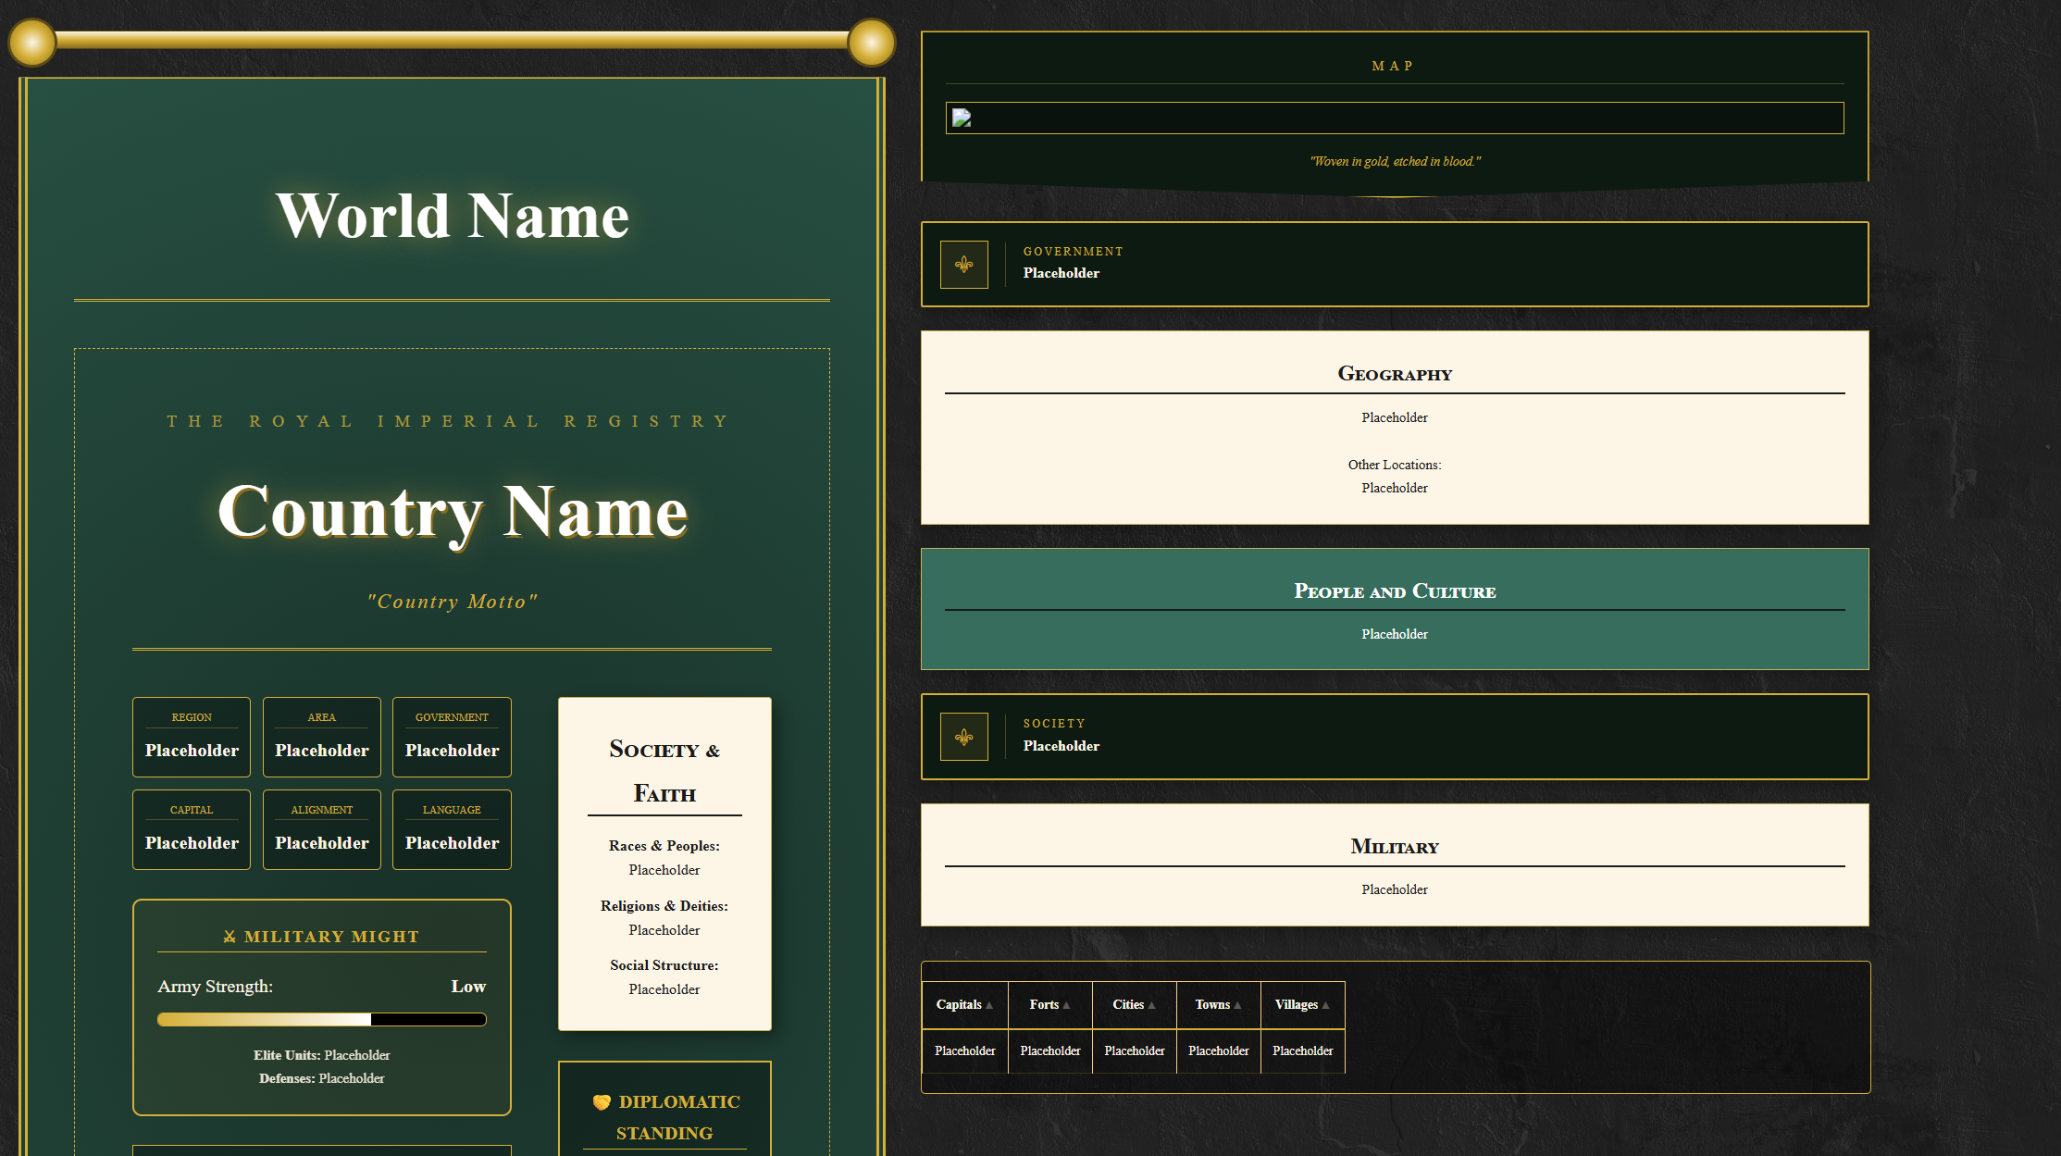Switch to the MAP panel header
The width and height of the screenshot is (2061, 1156).
[x=1394, y=65]
